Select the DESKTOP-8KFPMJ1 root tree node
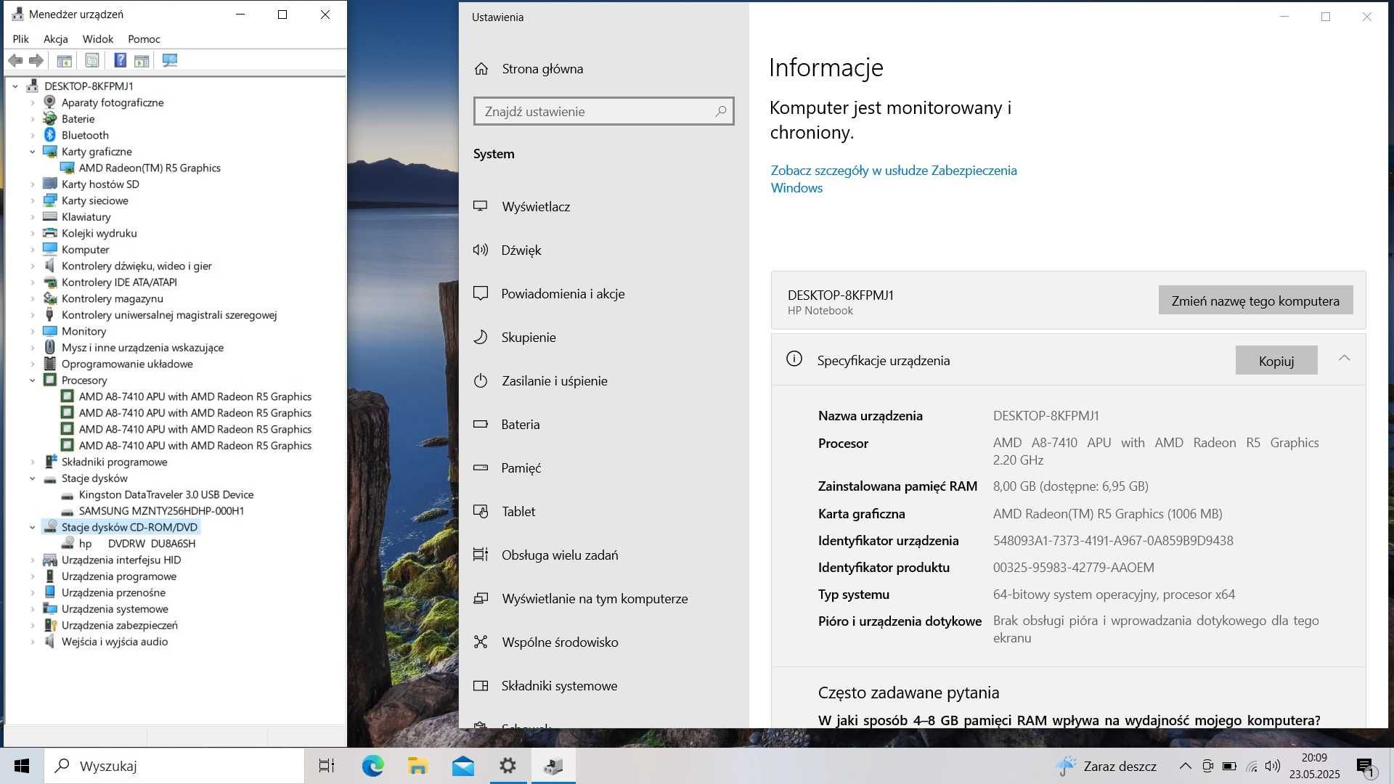1394x784 pixels. 89,86
